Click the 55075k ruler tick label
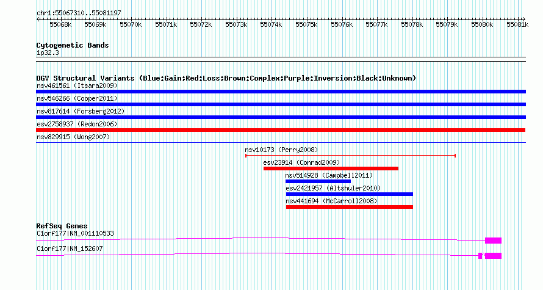This screenshot has width=543, height=290. click(306, 24)
